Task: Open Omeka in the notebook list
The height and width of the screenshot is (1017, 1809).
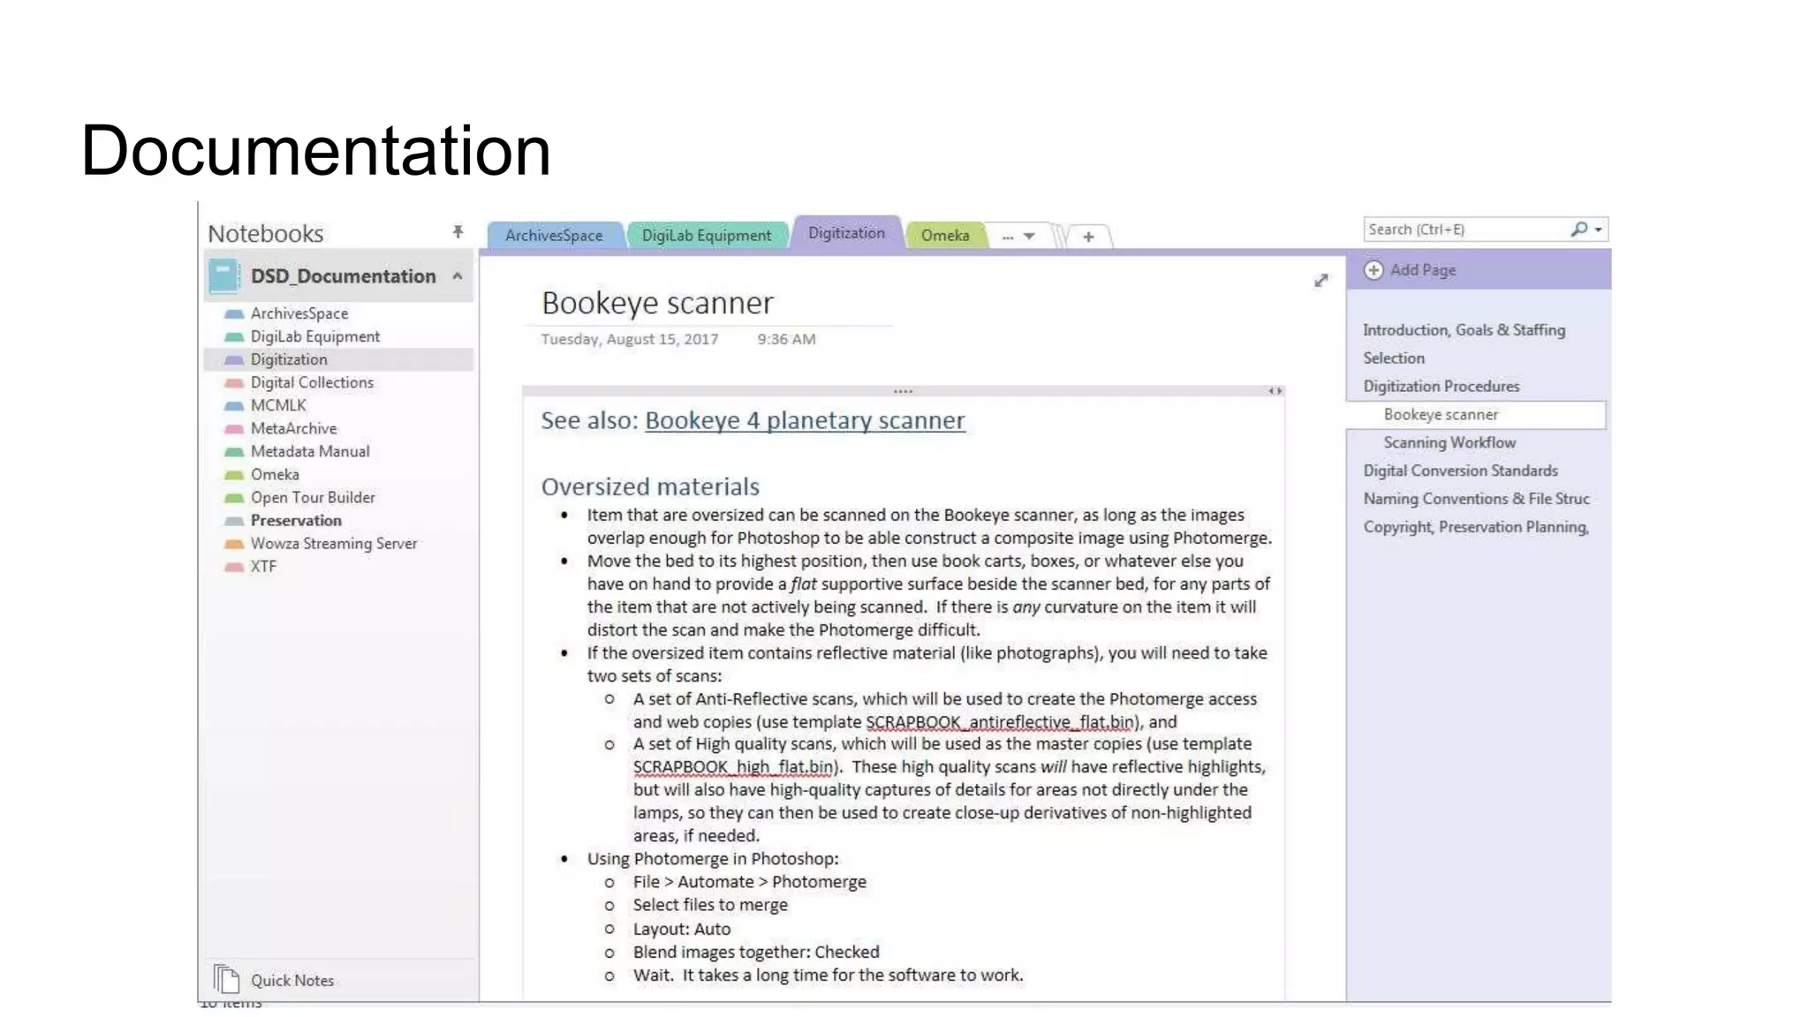Action: point(275,474)
